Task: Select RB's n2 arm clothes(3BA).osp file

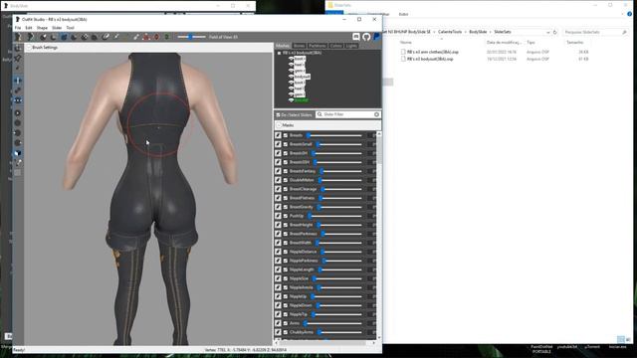Action: tap(433, 53)
